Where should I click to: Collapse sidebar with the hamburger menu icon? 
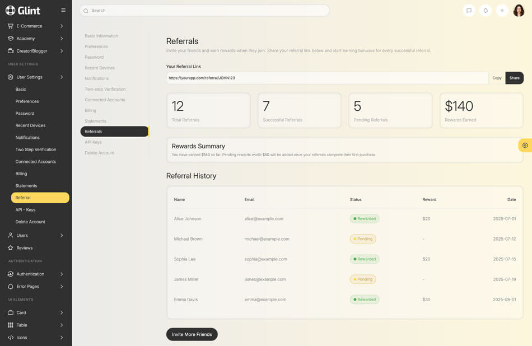pos(63,10)
